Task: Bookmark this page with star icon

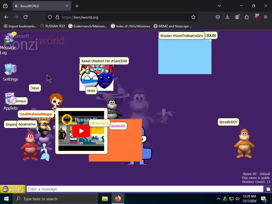Action: click(x=193, y=17)
